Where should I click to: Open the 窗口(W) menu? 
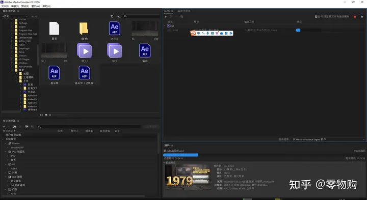coord(36,6)
